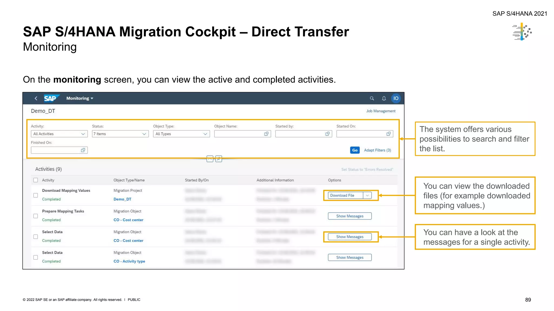Image resolution: width=554 pixels, height=311 pixels.
Task: Open value help for Object Name
Action: [x=266, y=134]
